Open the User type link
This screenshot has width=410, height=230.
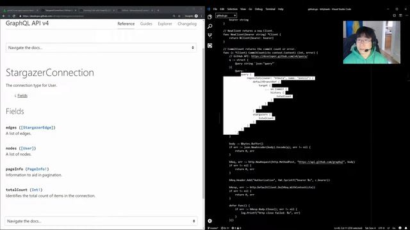click(27, 148)
